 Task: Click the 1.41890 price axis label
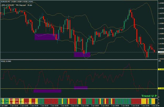[161, 34]
